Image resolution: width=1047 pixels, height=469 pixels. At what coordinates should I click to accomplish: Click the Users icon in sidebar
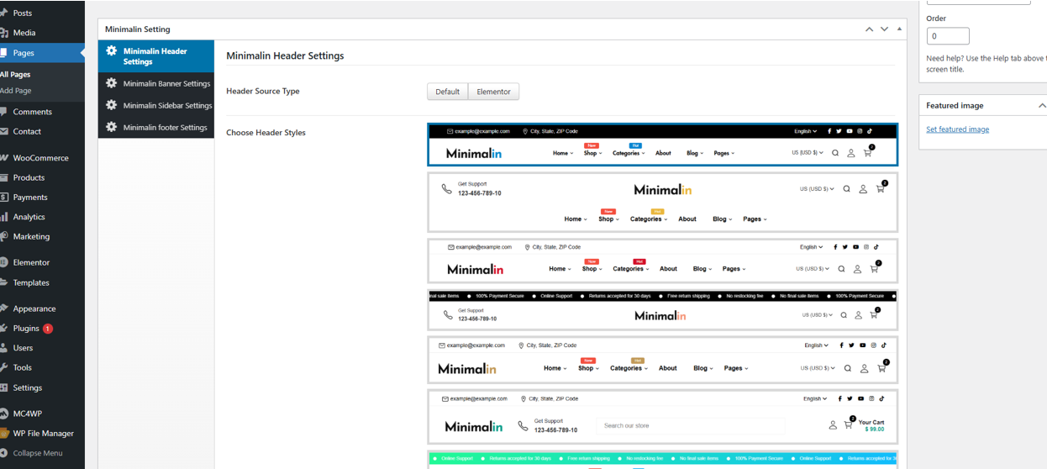3,348
